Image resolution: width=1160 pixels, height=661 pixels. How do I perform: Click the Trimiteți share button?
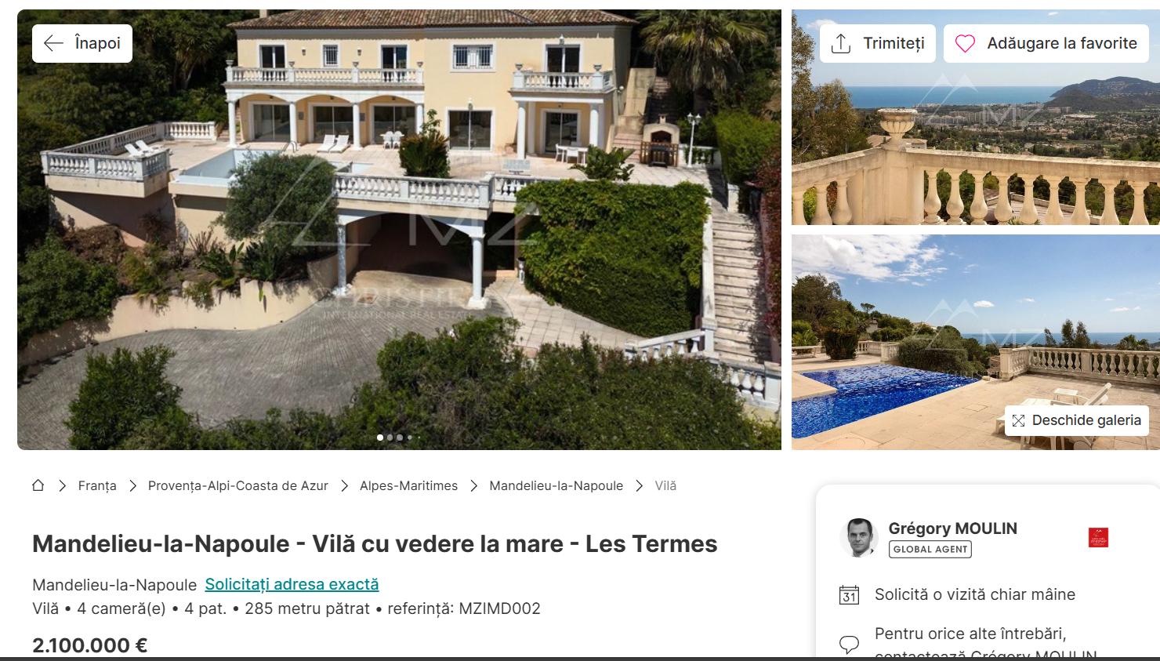point(878,44)
